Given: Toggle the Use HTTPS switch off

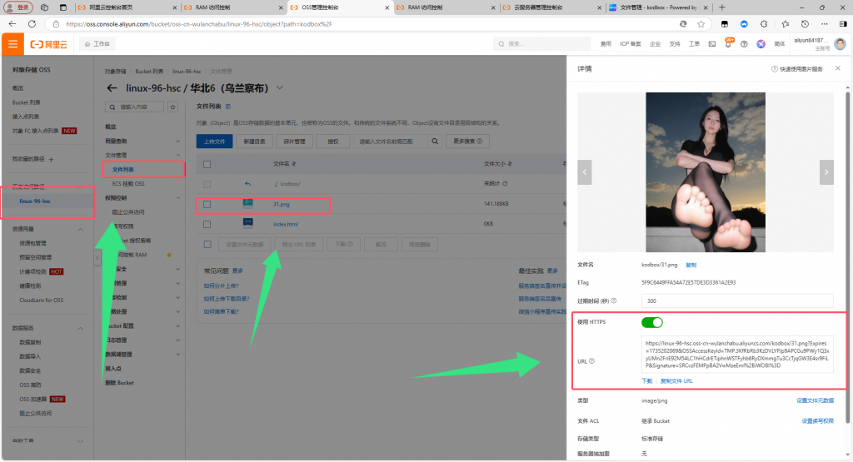Looking at the screenshot, I should 651,322.
